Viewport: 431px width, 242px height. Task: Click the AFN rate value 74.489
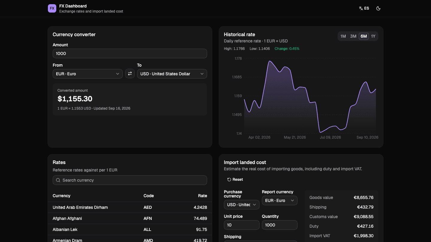(x=200, y=218)
